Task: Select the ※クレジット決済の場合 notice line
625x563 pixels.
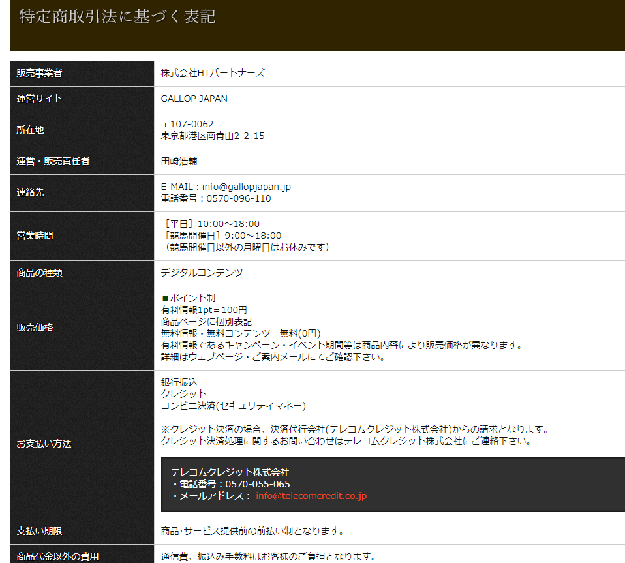Action: (x=355, y=429)
